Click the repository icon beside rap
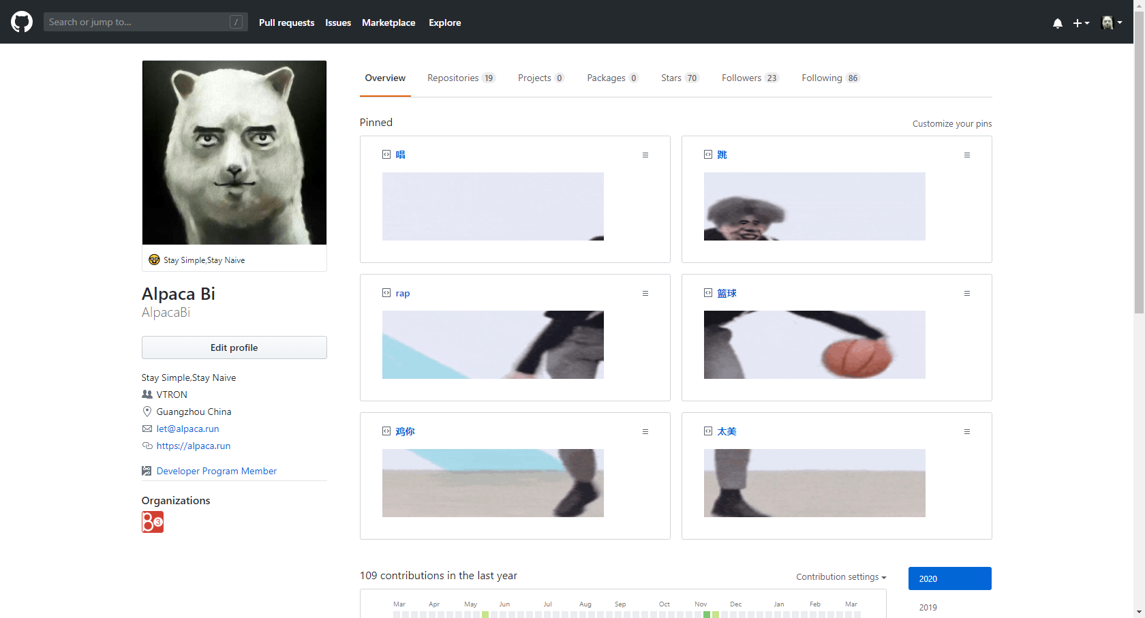 (x=386, y=293)
